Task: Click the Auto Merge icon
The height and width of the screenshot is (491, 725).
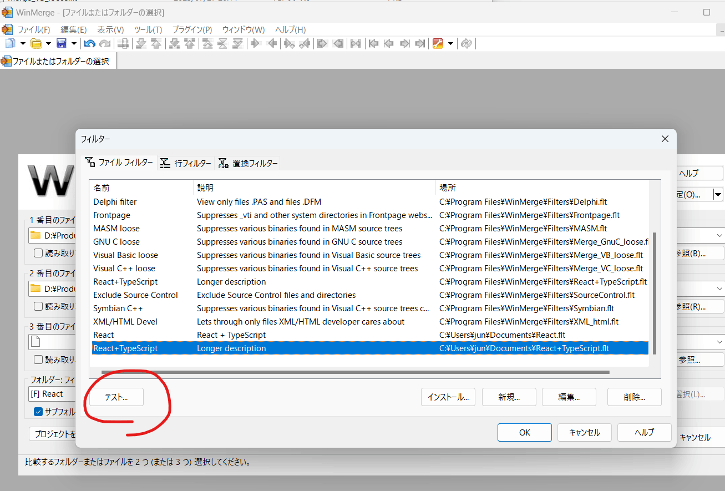Action: [356, 43]
